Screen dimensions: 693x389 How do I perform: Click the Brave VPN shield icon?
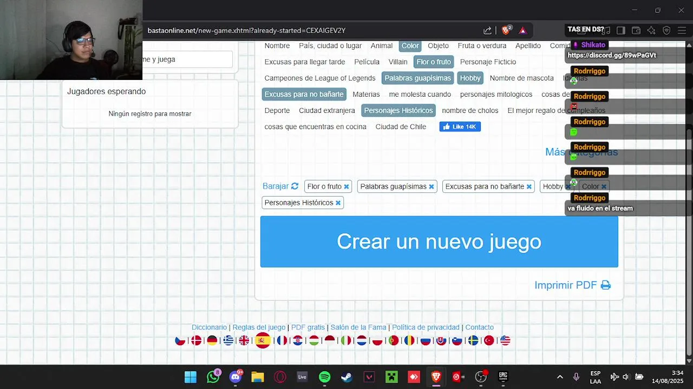[666, 30]
